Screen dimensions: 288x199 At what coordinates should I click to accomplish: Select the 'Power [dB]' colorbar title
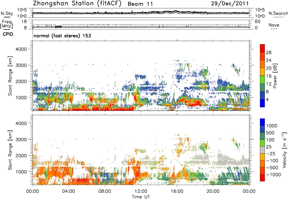pos(275,76)
